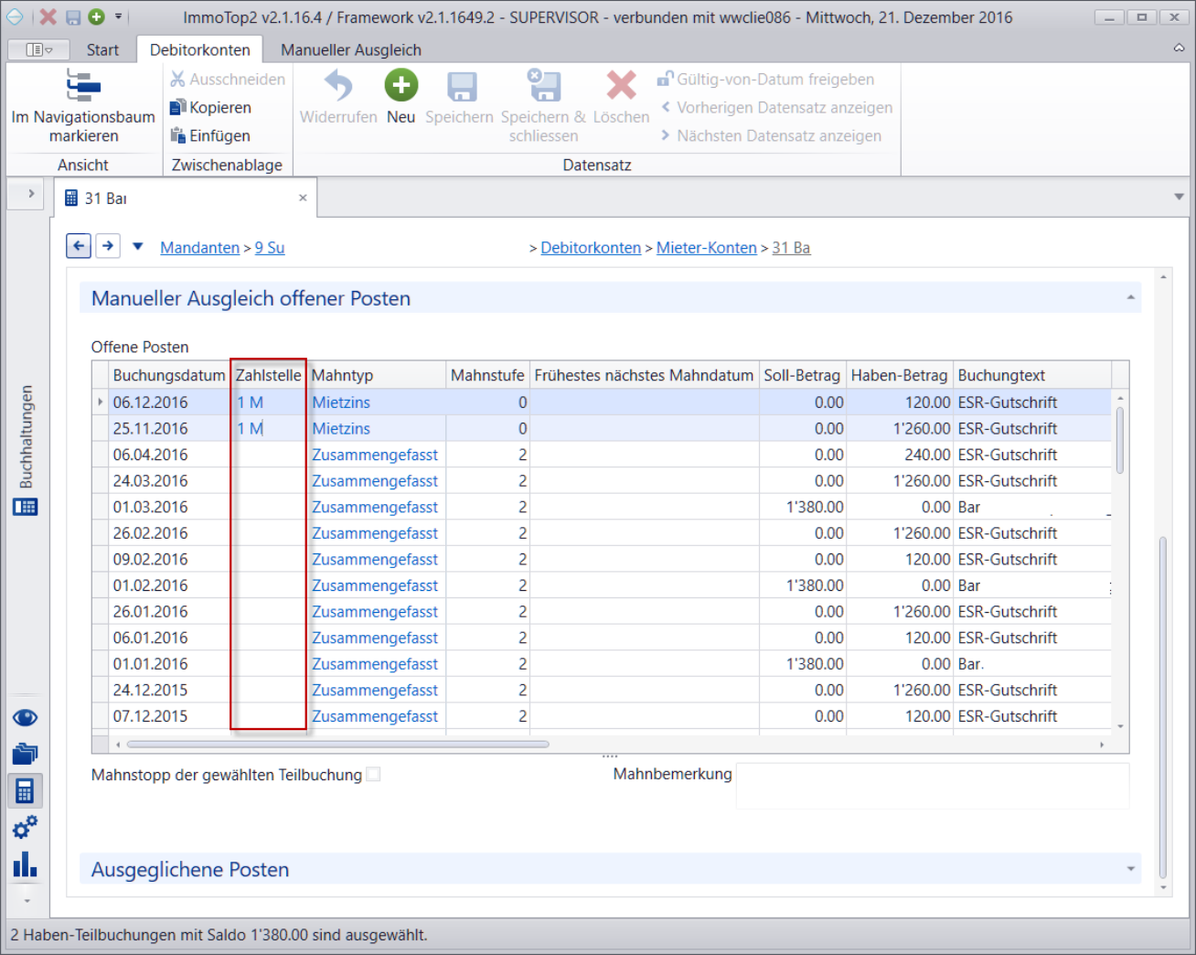This screenshot has height=955, width=1196.
Task: Sort by the Buchungsdatum column header
Action: coord(169,375)
